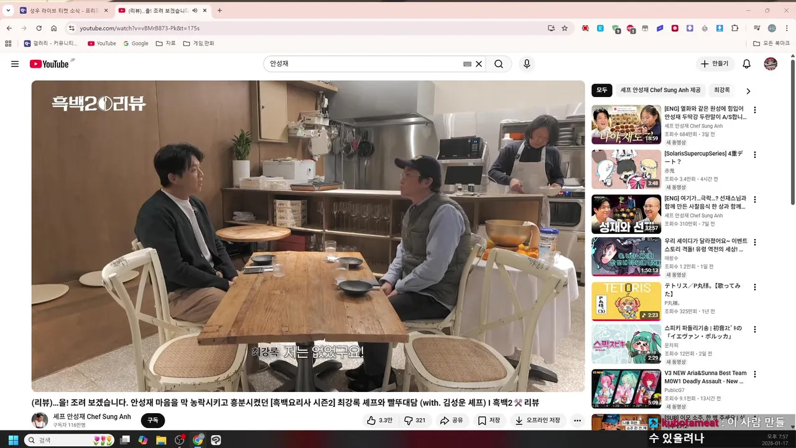Open a new browser tab

pos(220,11)
